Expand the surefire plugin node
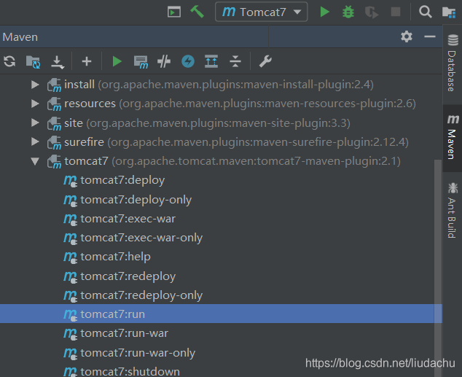 (x=35, y=141)
